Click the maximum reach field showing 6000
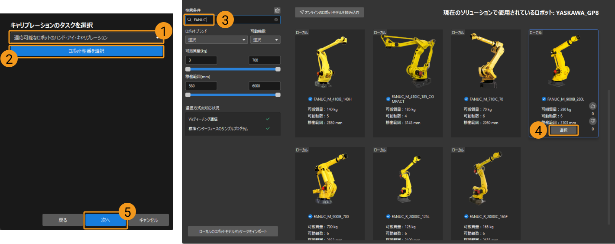The width and height of the screenshot is (615, 244). click(x=265, y=86)
